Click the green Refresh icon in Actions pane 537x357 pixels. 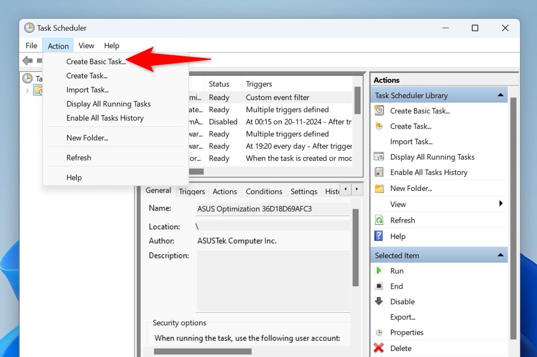379,220
